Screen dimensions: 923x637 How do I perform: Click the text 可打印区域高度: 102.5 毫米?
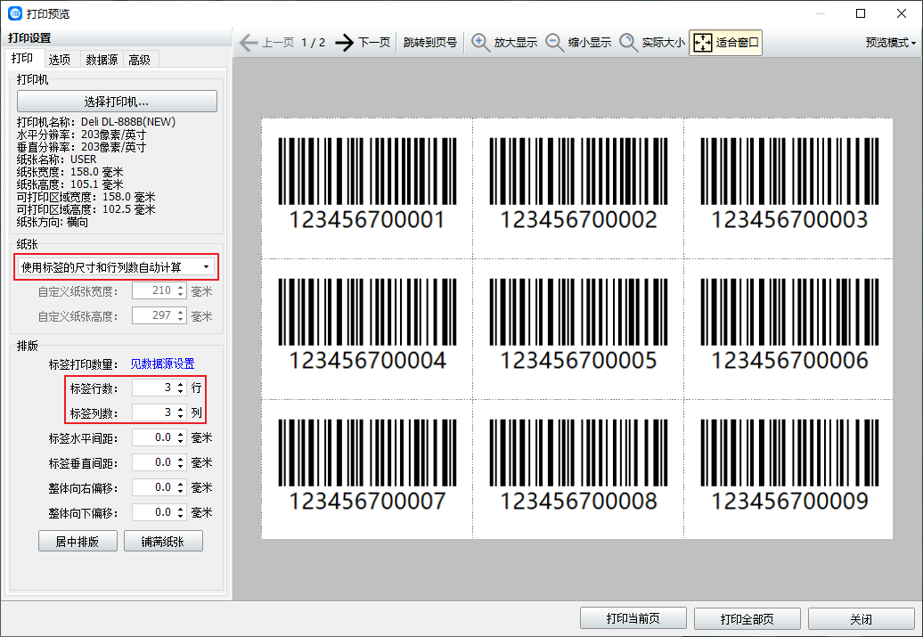point(86,209)
